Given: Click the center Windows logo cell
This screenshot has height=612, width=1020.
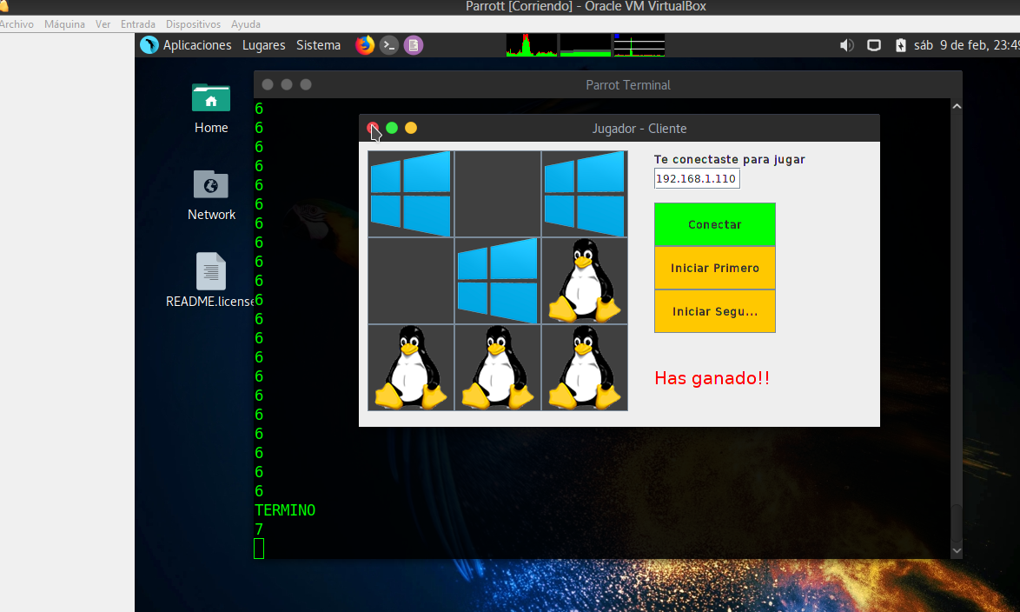Looking at the screenshot, I should click(498, 281).
